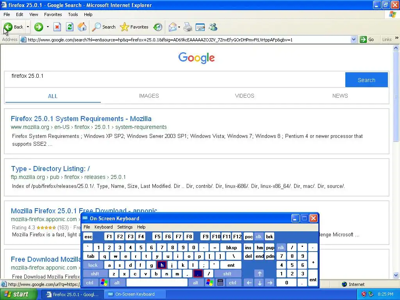This screenshot has height=300, width=400.
Task: Toggle the left shft key
Action: click(95, 274)
